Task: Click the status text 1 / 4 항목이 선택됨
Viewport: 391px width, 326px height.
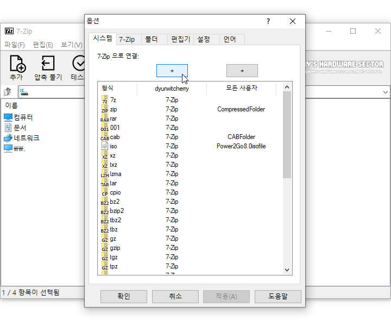Action: point(30,292)
